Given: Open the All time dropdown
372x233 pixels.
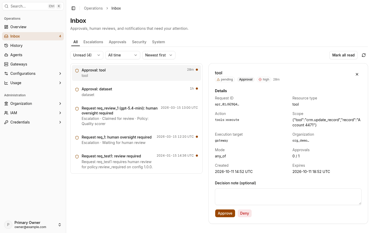Looking at the screenshot, I should (x=123, y=55).
